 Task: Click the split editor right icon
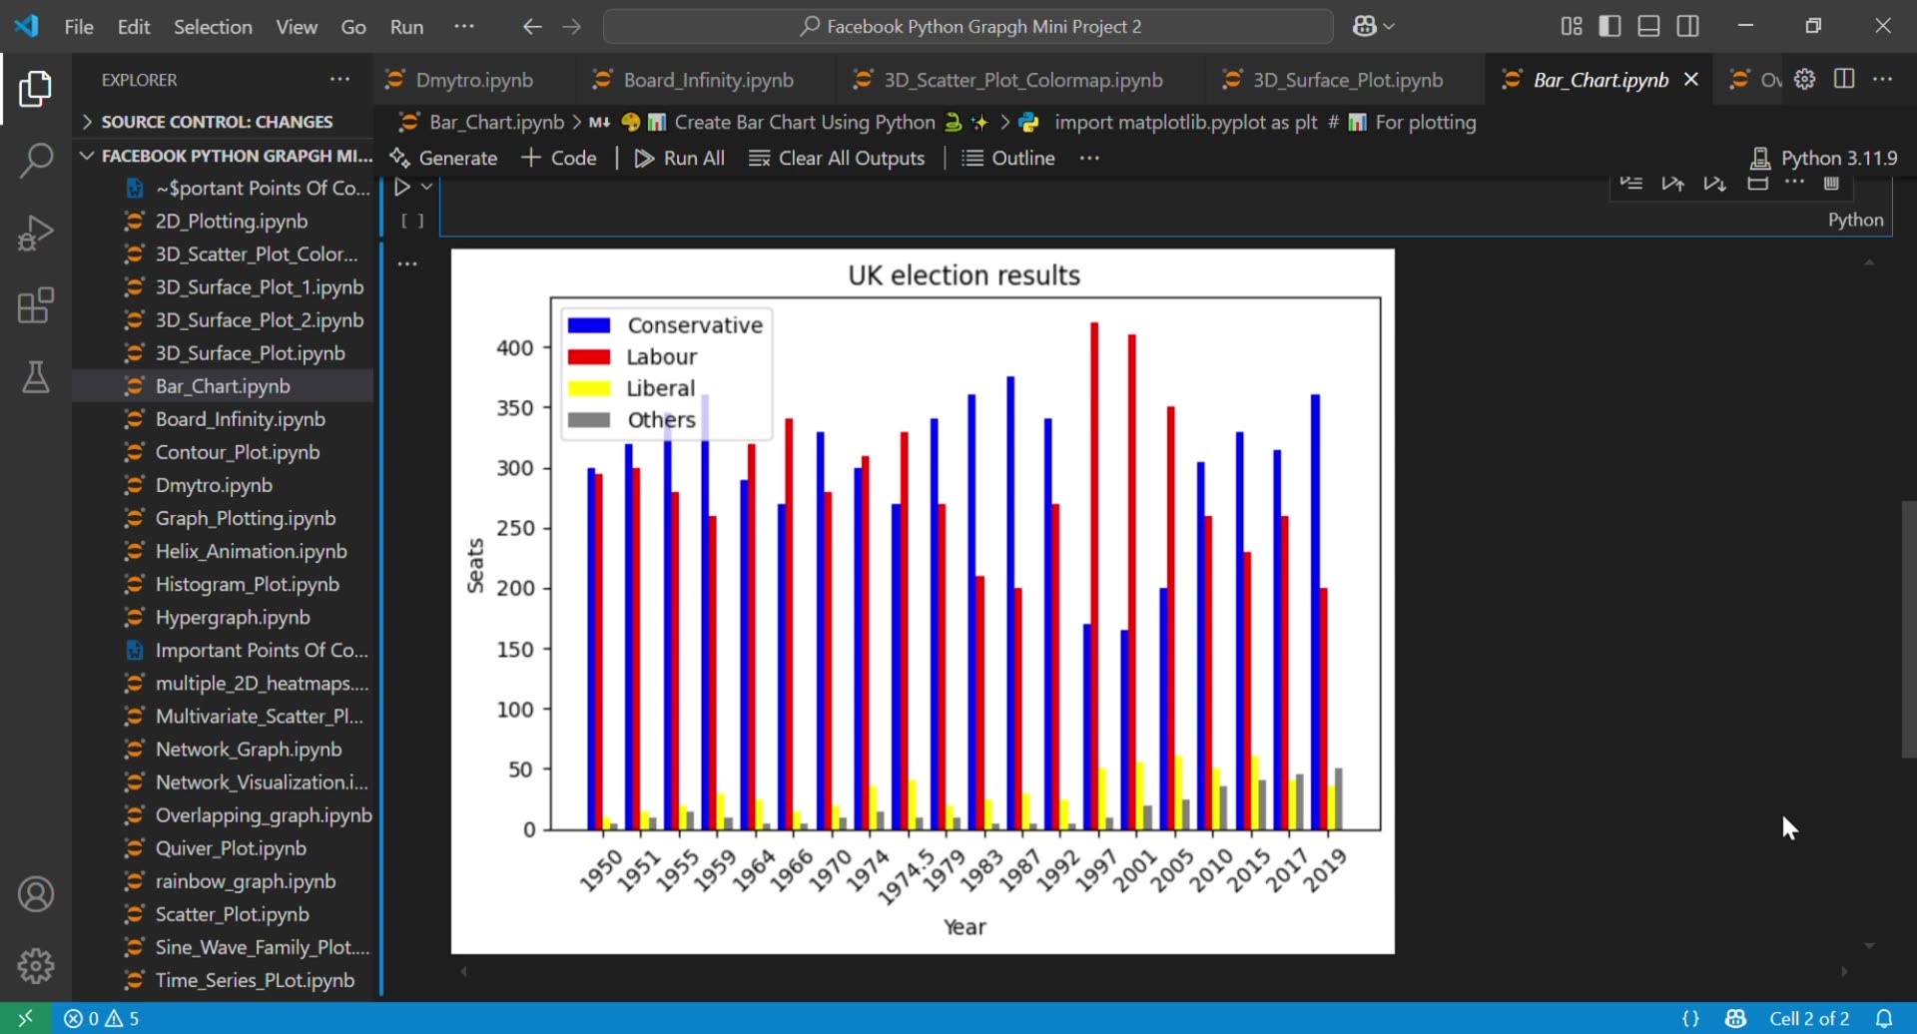(x=1844, y=79)
